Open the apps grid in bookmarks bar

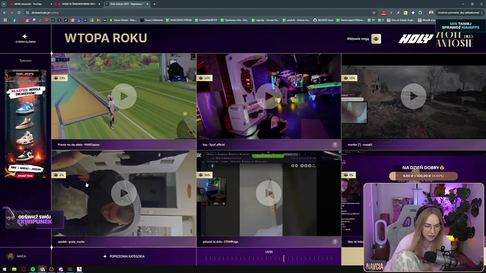[x=5, y=20]
